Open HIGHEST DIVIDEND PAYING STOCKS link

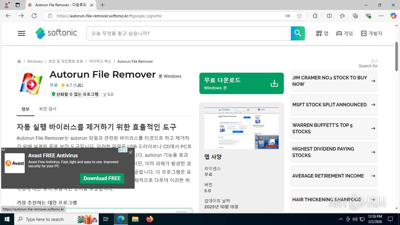pos(334,152)
